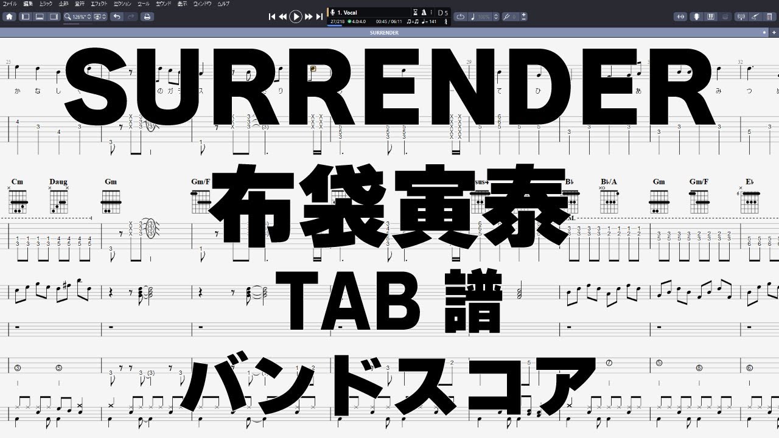Open the セクション menu

coord(123,4)
